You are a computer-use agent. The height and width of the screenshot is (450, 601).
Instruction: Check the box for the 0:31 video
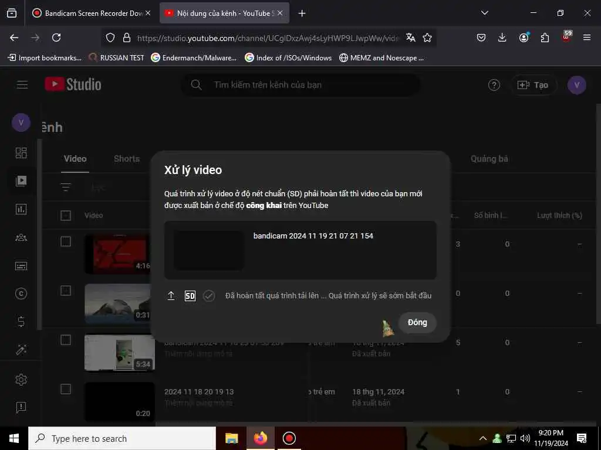(x=66, y=291)
